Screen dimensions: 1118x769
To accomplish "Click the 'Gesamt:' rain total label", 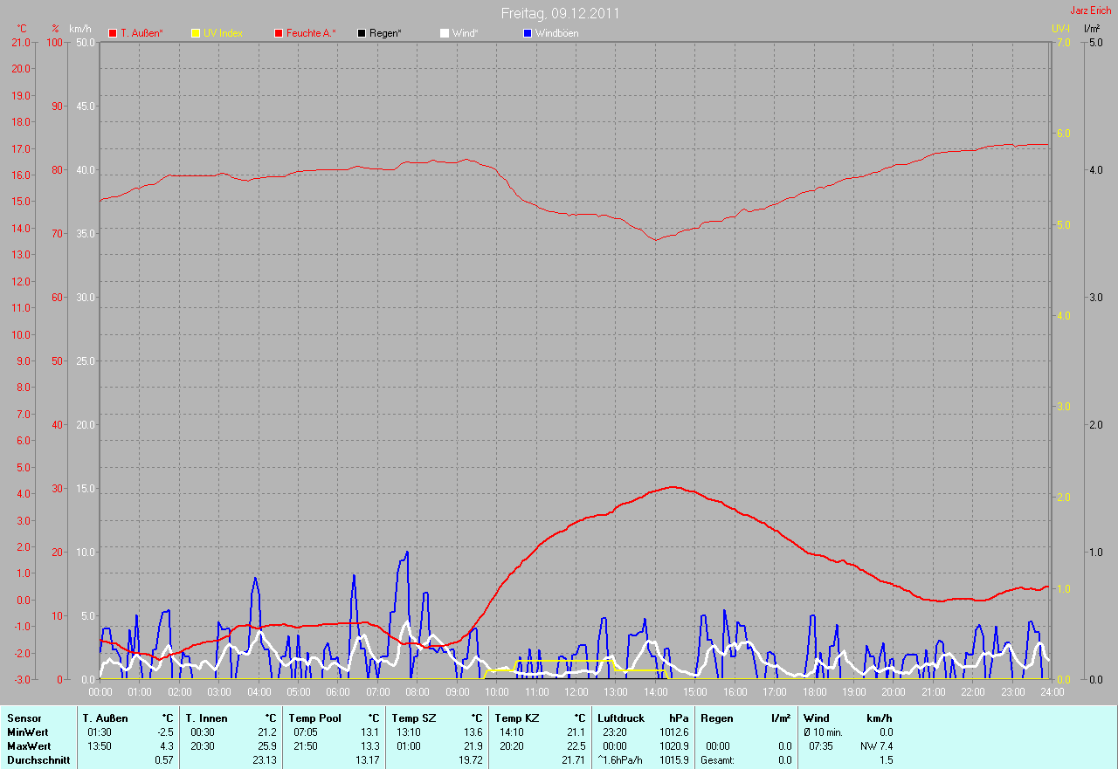I will pyautogui.click(x=717, y=760).
